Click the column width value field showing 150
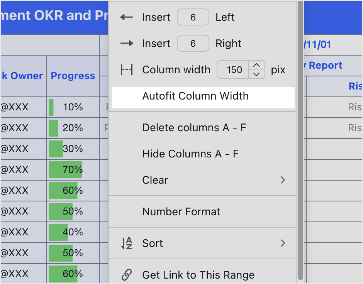The width and height of the screenshot is (363, 284). pos(234,69)
